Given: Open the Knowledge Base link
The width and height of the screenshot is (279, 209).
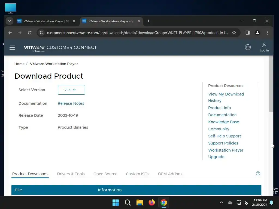Looking at the screenshot, I should (224, 122).
